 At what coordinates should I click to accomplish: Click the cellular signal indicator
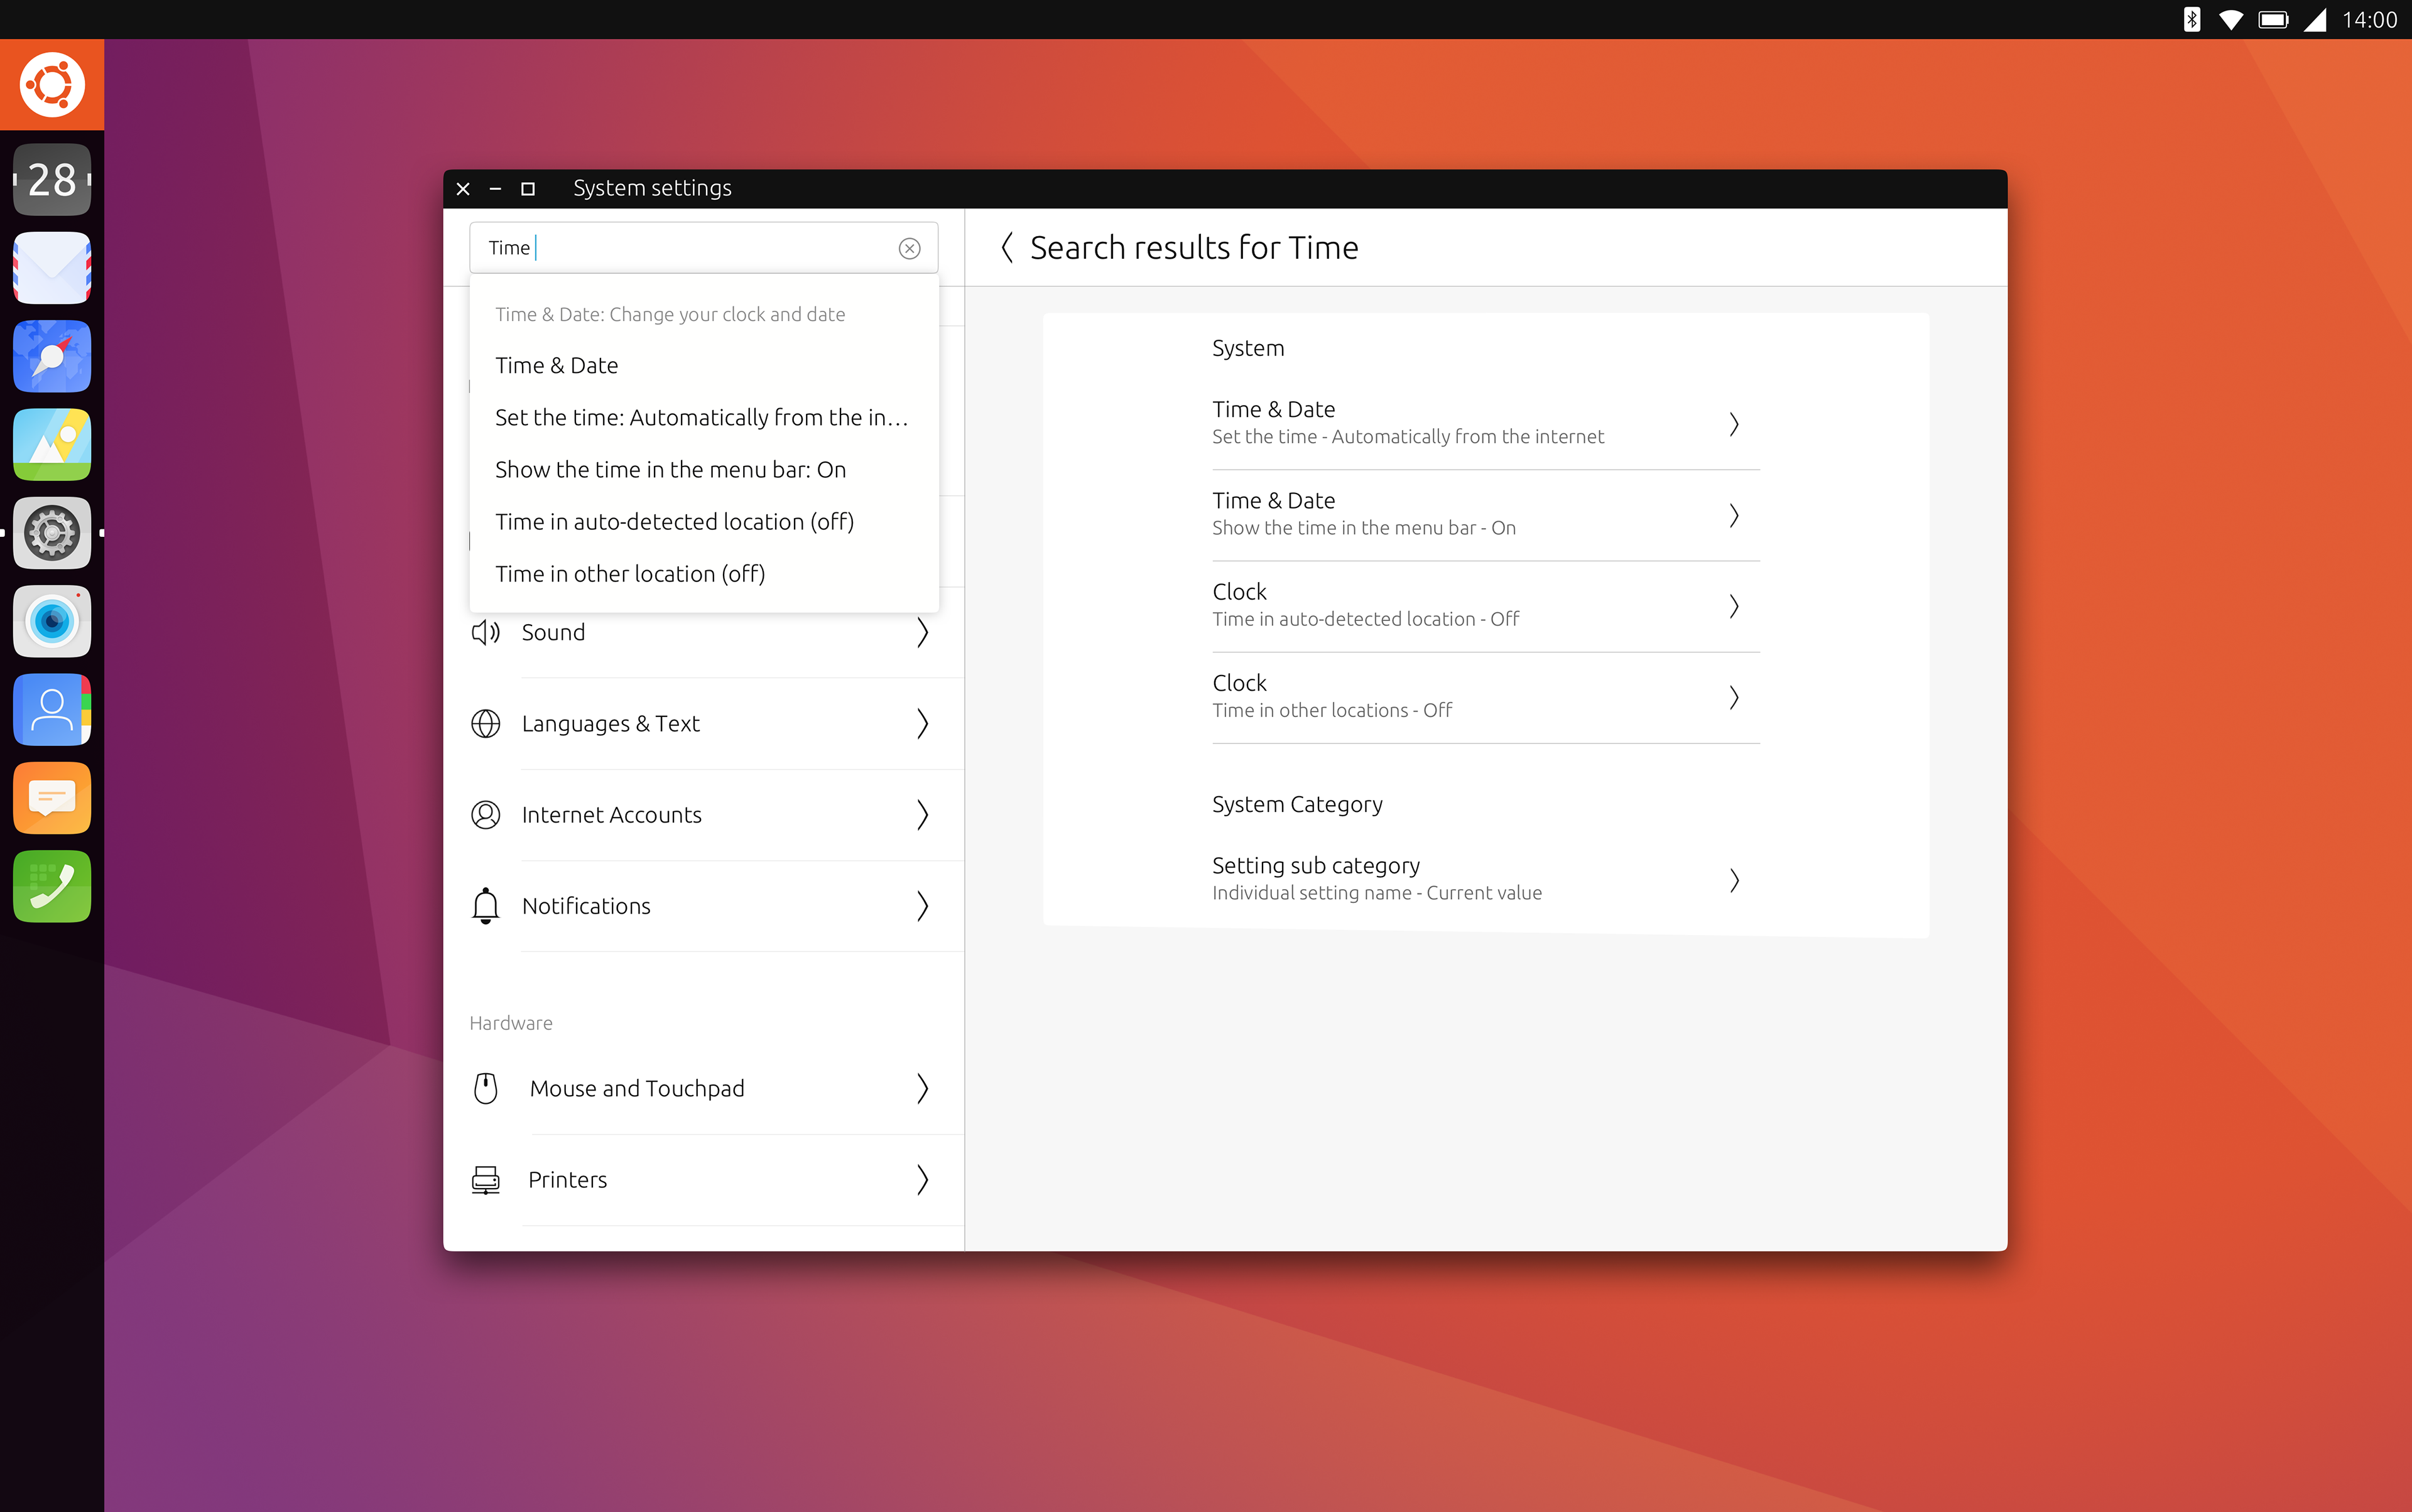coord(2315,20)
